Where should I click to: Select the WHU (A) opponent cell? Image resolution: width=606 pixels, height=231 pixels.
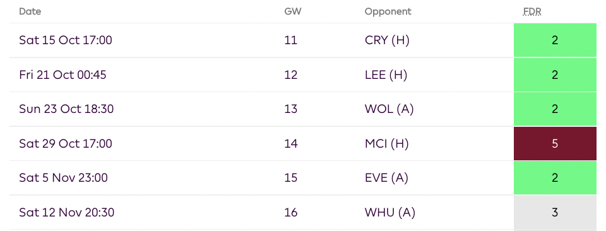click(390, 213)
